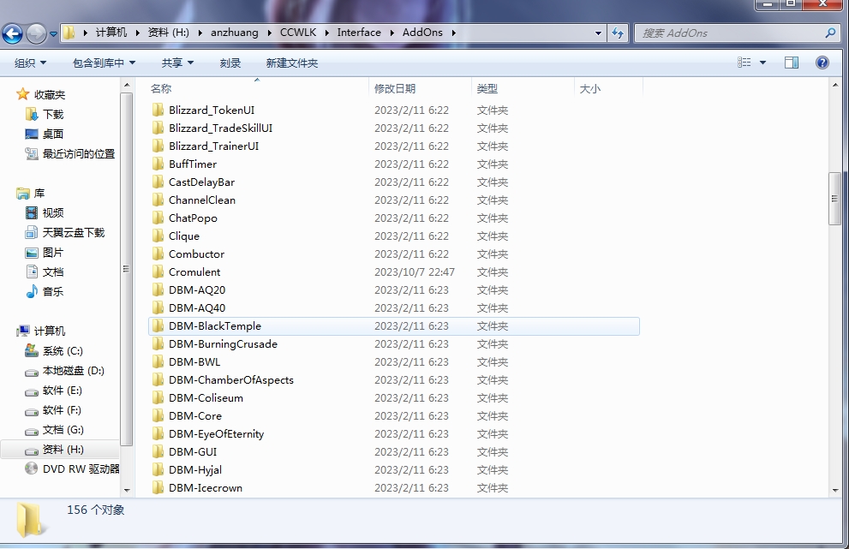Toggle the preview pane icon
Viewport: 849px width, 549px height.
coord(792,63)
